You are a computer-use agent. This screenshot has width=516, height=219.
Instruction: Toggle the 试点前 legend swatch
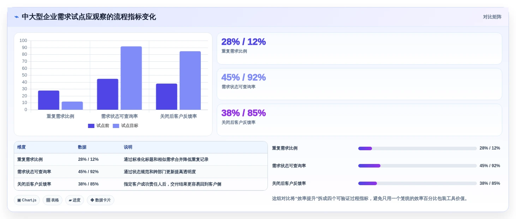91,126
